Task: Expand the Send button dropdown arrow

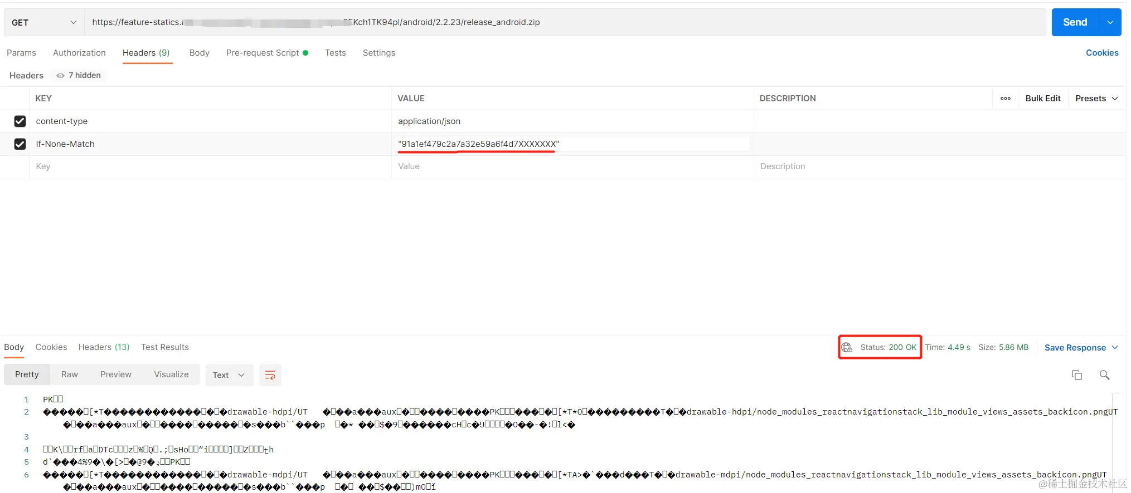Action: pyautogui.click(x=1110, y=22)
